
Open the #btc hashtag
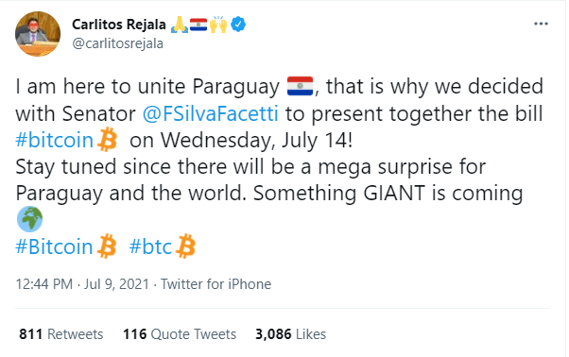tap(150, 246)
